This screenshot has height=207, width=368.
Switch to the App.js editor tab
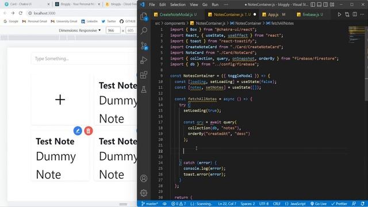pos(274,14)
